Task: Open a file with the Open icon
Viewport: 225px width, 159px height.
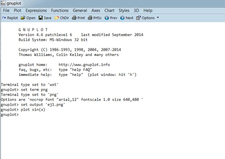Action: tap(23, 18)
